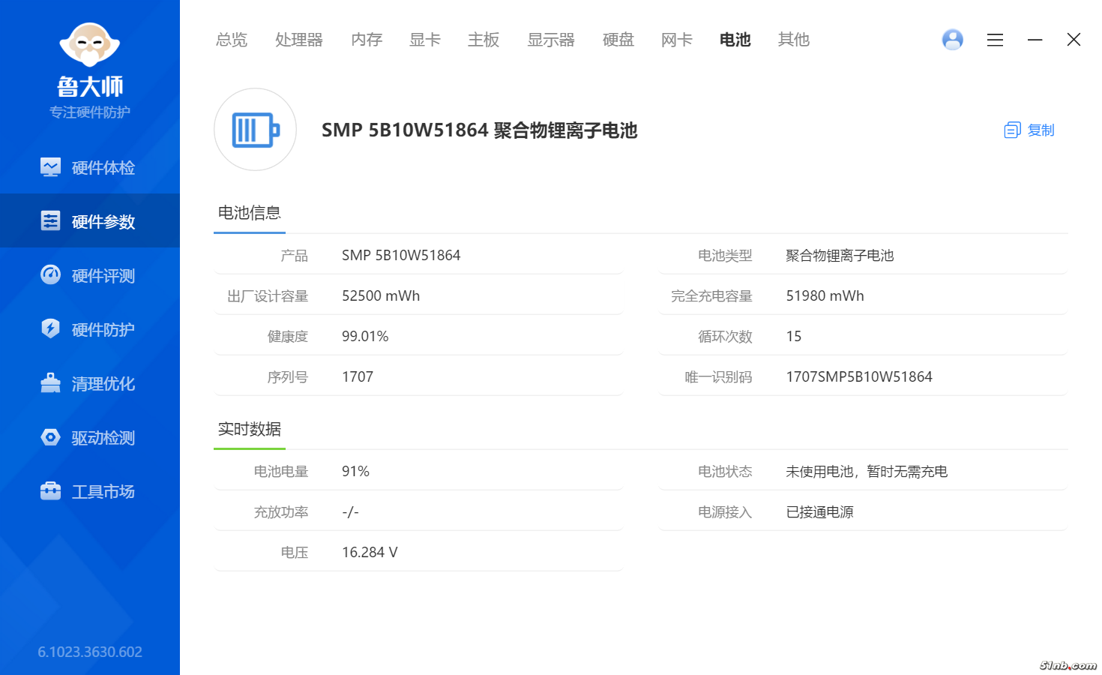
Task: Switch to the 显卡 tab
Action: 424,40
